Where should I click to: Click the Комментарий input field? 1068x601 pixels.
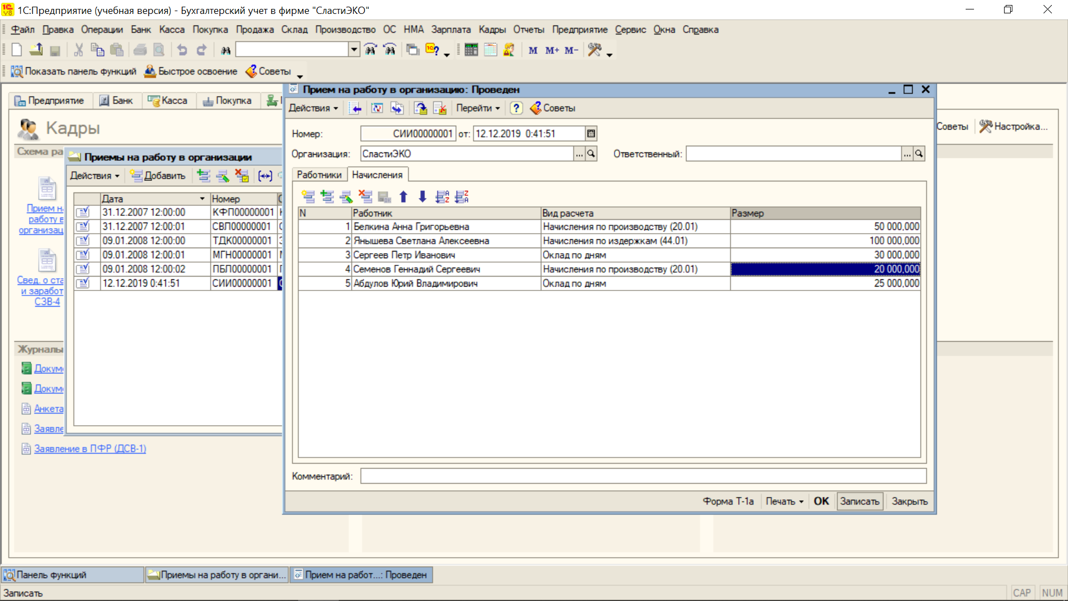coord(643,476)
